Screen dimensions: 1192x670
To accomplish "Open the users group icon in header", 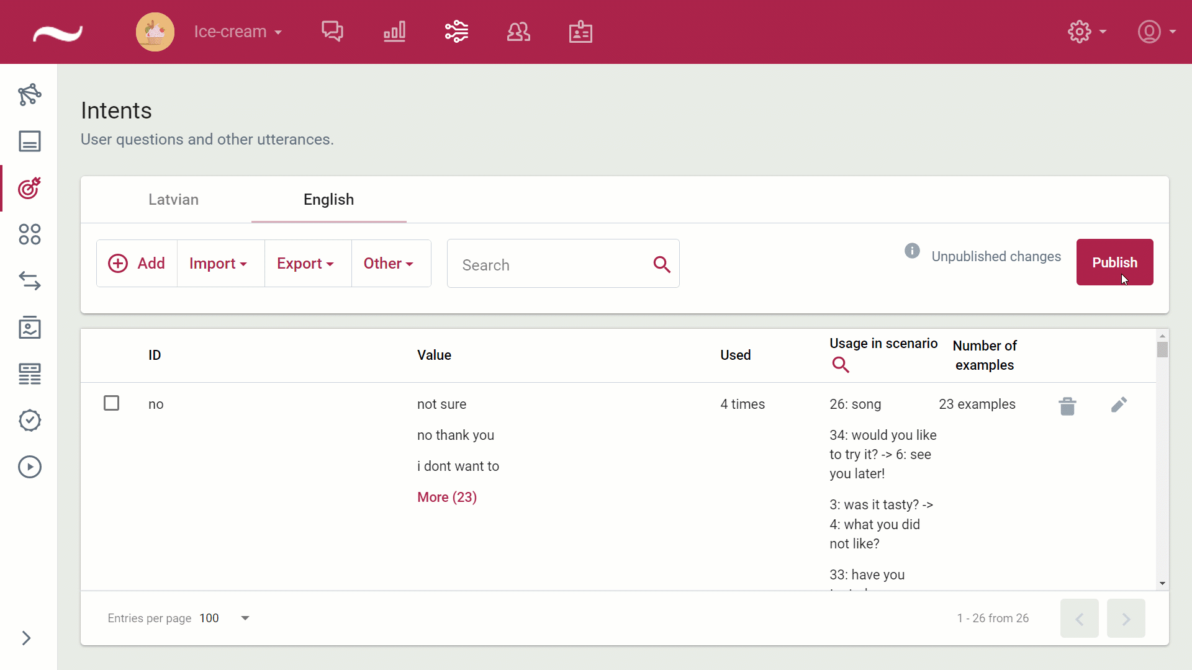I will point(518,31).
